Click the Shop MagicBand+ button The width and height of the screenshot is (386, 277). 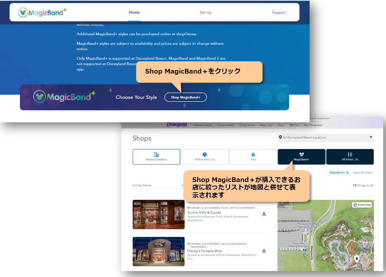[x=185, y=97]
